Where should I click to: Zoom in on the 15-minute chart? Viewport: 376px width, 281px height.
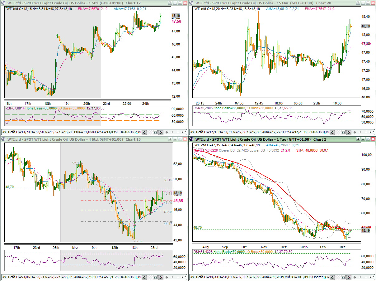click(360, 132)
